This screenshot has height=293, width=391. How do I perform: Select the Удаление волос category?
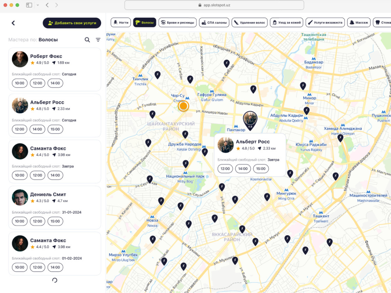pos(249,22)
